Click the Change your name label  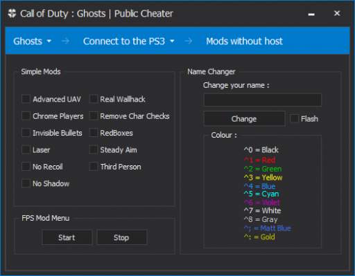coord(236,85)
